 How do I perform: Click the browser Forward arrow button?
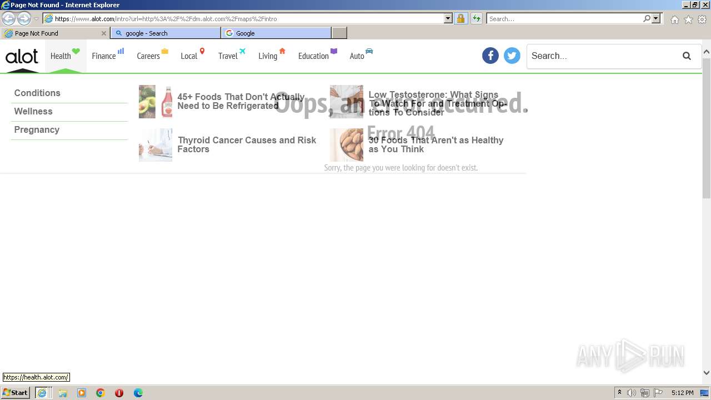[x=24, y=19]
